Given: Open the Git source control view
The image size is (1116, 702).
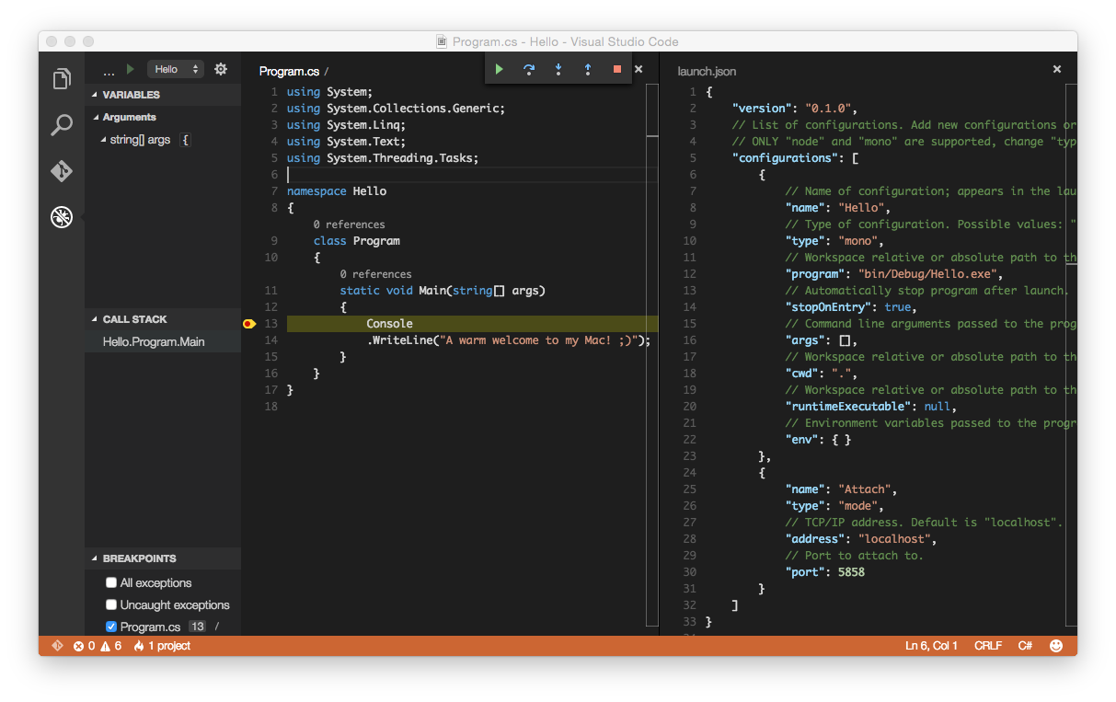Looking at the screenshot, I should point(62,171).
